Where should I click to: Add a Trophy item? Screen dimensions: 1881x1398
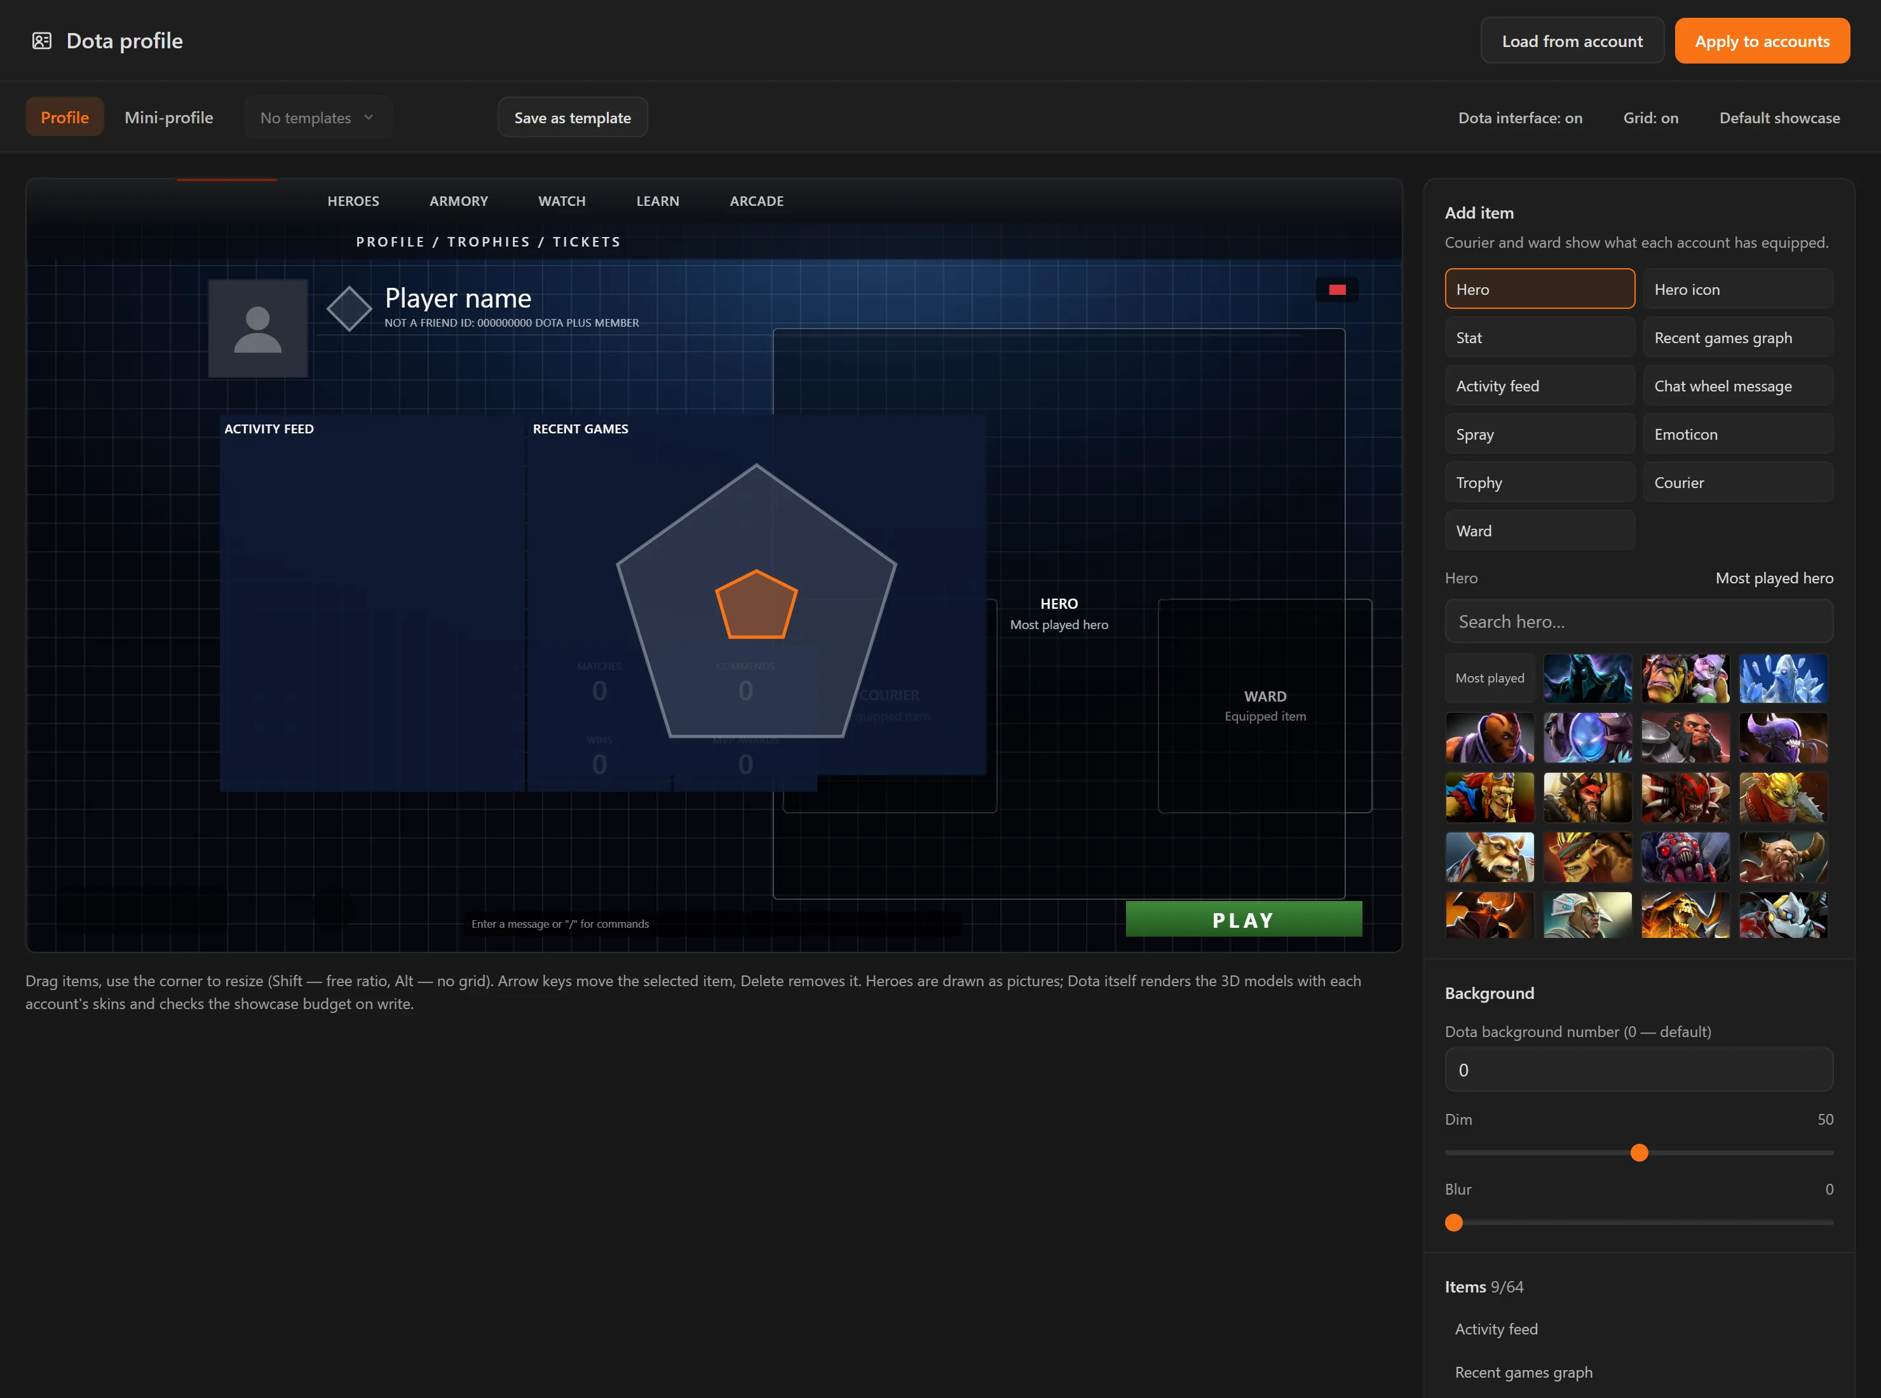(1539, 482)
